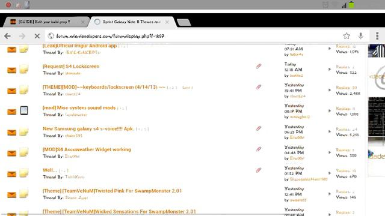The image size is (385, 216).
Task: Bookmark page with the star icon
Action: pos(346,36)
